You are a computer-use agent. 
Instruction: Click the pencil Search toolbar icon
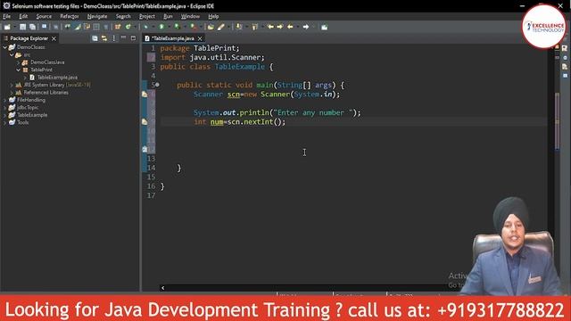coord(220,27)
